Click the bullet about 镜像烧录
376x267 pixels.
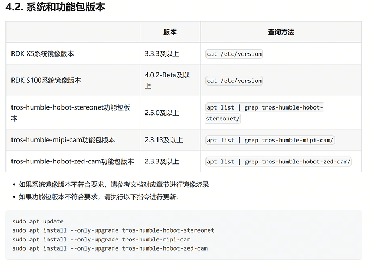(114, 185)
